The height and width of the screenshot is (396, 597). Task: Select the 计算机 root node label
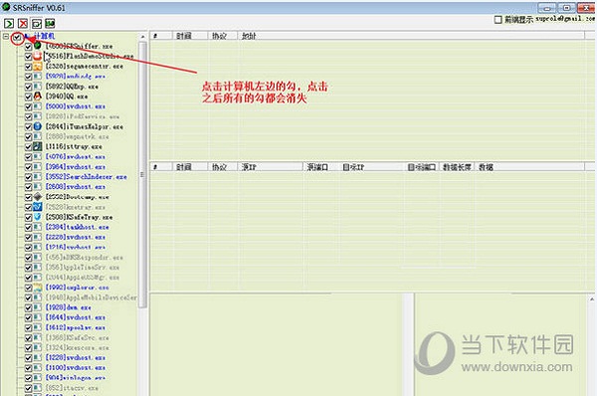tap(45, 36)
